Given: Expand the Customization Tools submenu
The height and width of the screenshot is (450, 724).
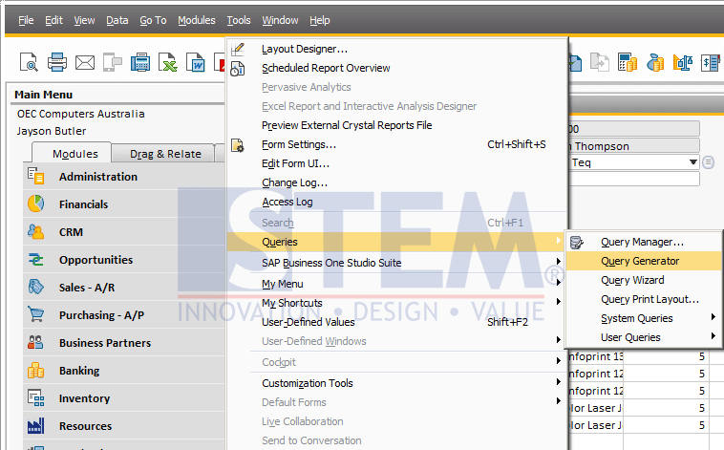Looking at the screenshot, I should 397,383.
